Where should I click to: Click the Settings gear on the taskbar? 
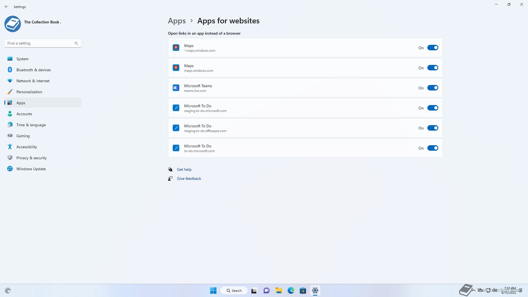(x=315, y=290)
